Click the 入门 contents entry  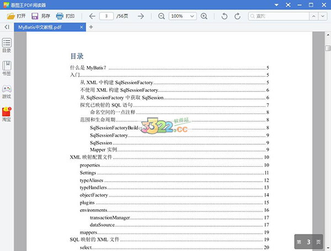[169, 75]
